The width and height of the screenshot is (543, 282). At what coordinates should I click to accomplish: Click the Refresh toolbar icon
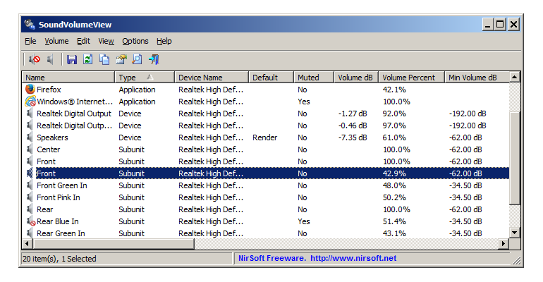[88, 59]
